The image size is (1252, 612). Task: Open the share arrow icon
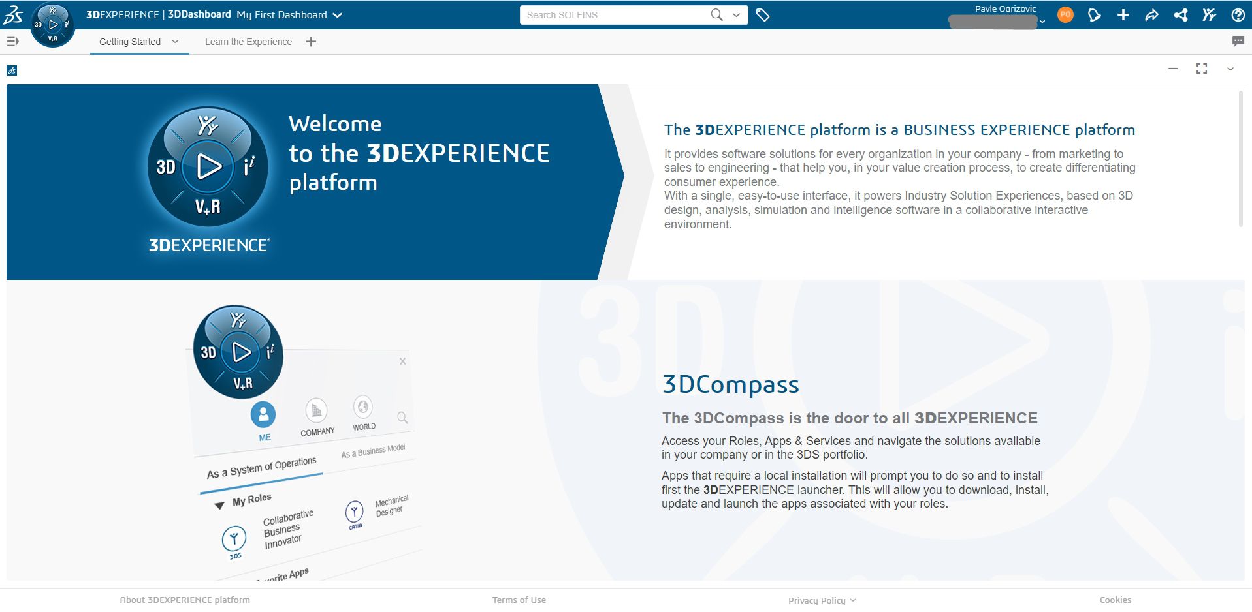tap(1152, 14)
